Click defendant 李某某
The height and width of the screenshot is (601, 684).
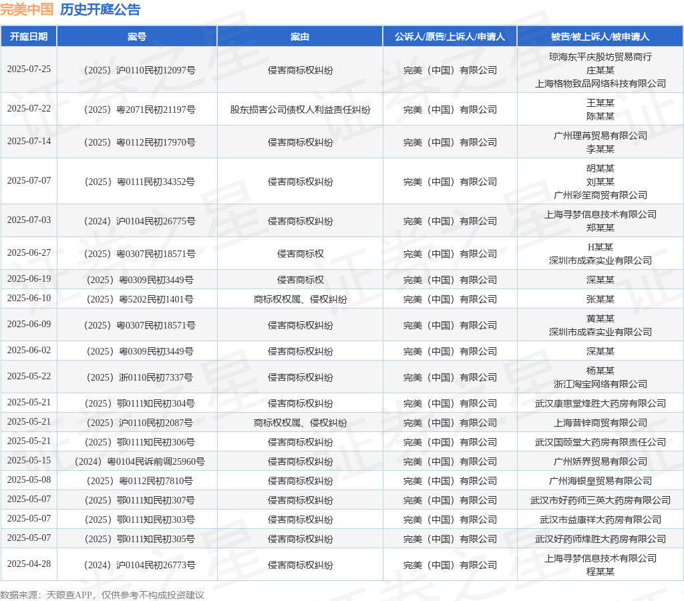[x=601, y=149]
